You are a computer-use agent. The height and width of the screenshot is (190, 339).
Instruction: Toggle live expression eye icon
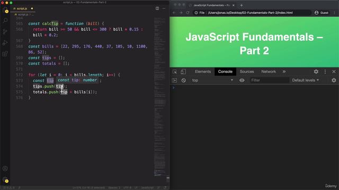(x=242, y=80)
